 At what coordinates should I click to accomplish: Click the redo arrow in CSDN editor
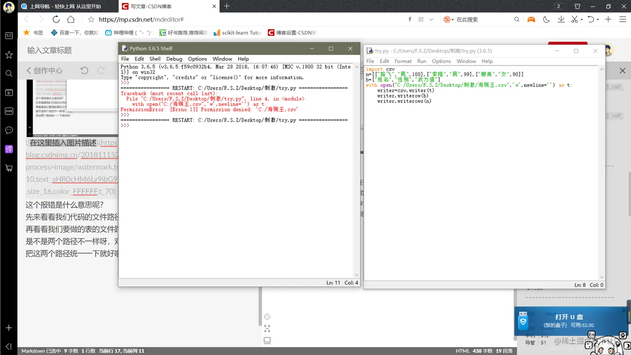101,70
